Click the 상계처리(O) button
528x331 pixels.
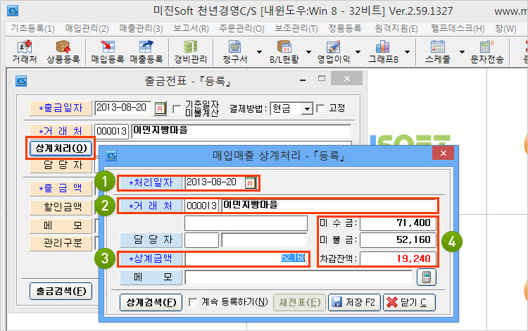[61, 148]
